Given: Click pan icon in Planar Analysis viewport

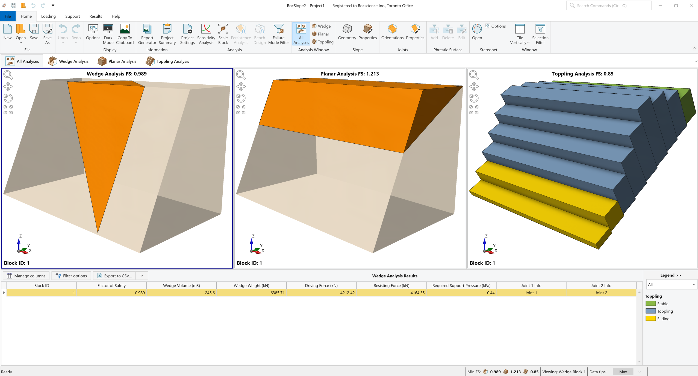Looking at the screenshot, I should coord(241,87).
